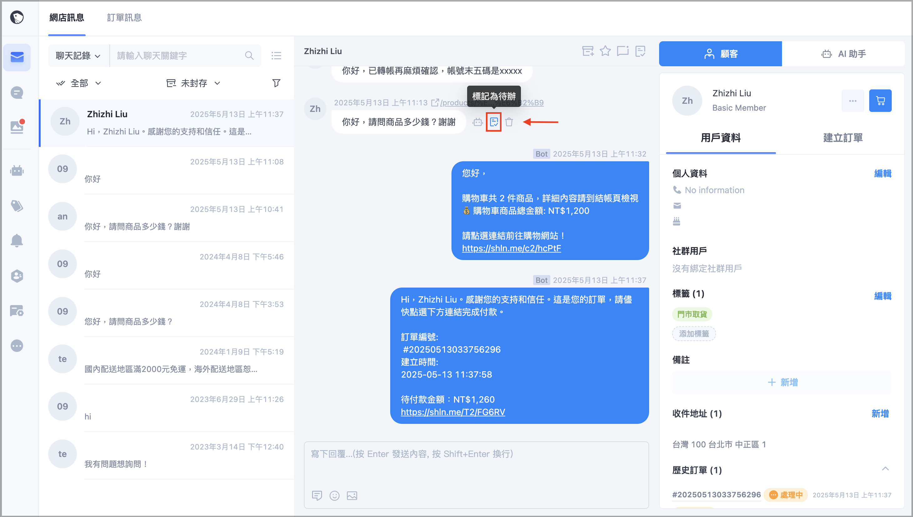Click the robot icon beside the message

coord(478,122)
